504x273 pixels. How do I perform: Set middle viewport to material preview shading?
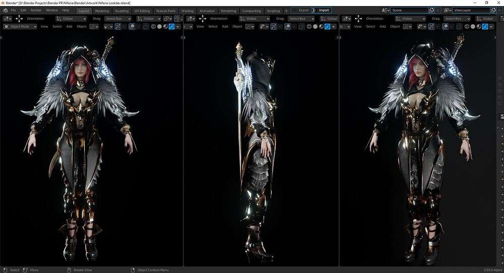322,26
